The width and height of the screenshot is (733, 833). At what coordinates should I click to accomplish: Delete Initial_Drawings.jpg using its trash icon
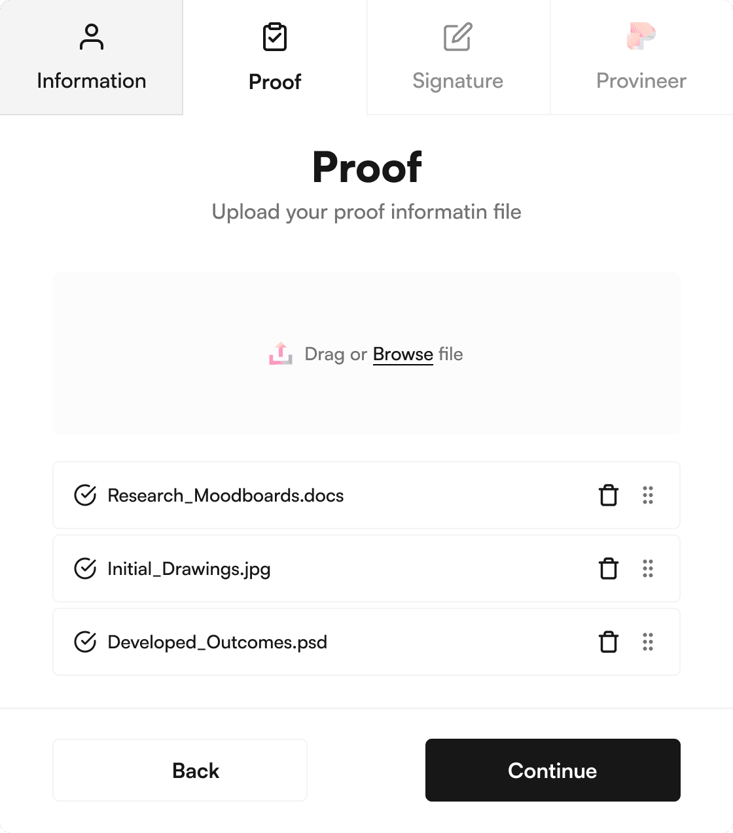point(609,569)
